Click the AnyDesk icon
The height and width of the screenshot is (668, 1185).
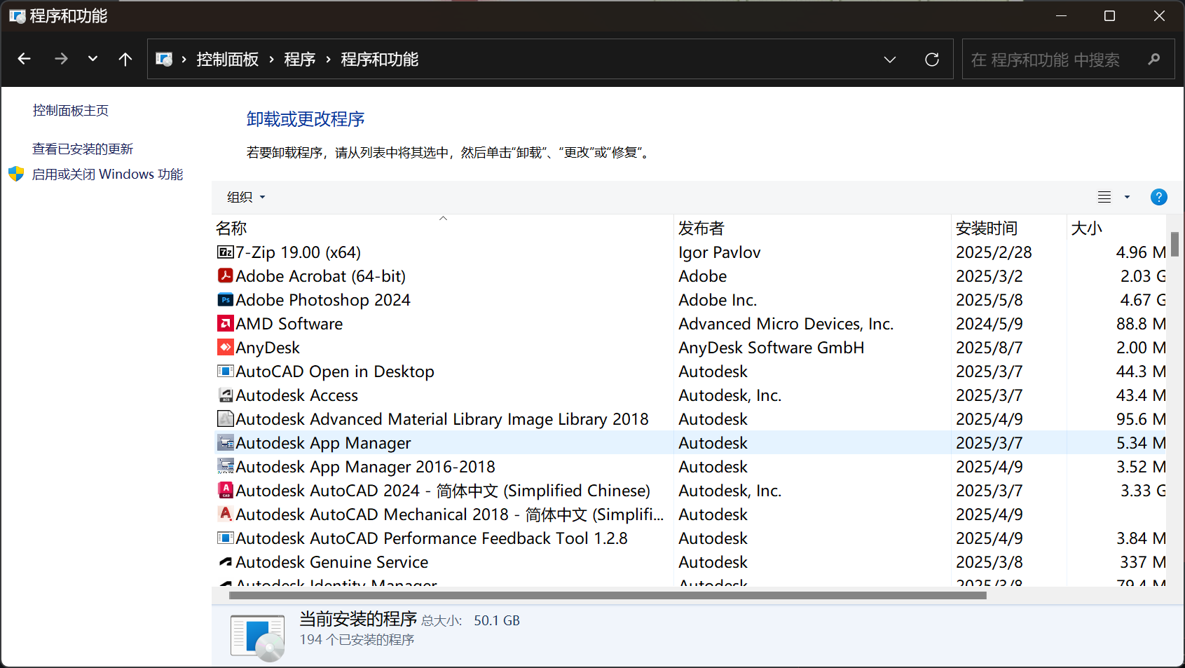coord(226,348)
